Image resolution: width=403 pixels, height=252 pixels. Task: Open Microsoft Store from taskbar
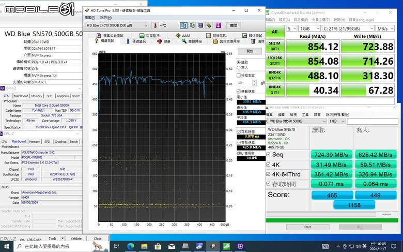click(x=158, y=246)
